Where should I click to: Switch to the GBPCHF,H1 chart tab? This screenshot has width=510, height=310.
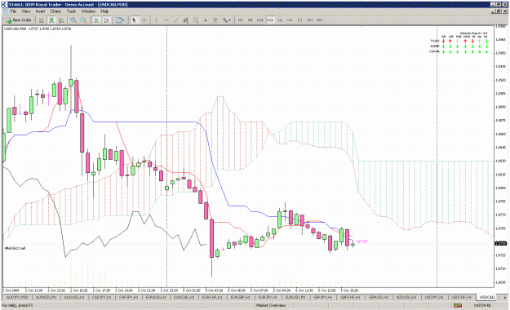pyautogui.click(x=350, y=297)
